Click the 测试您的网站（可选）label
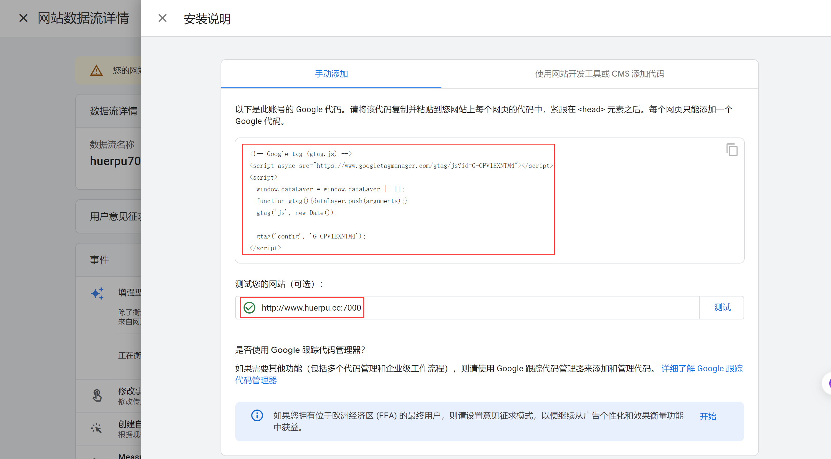831x459 pixels. 279,284
